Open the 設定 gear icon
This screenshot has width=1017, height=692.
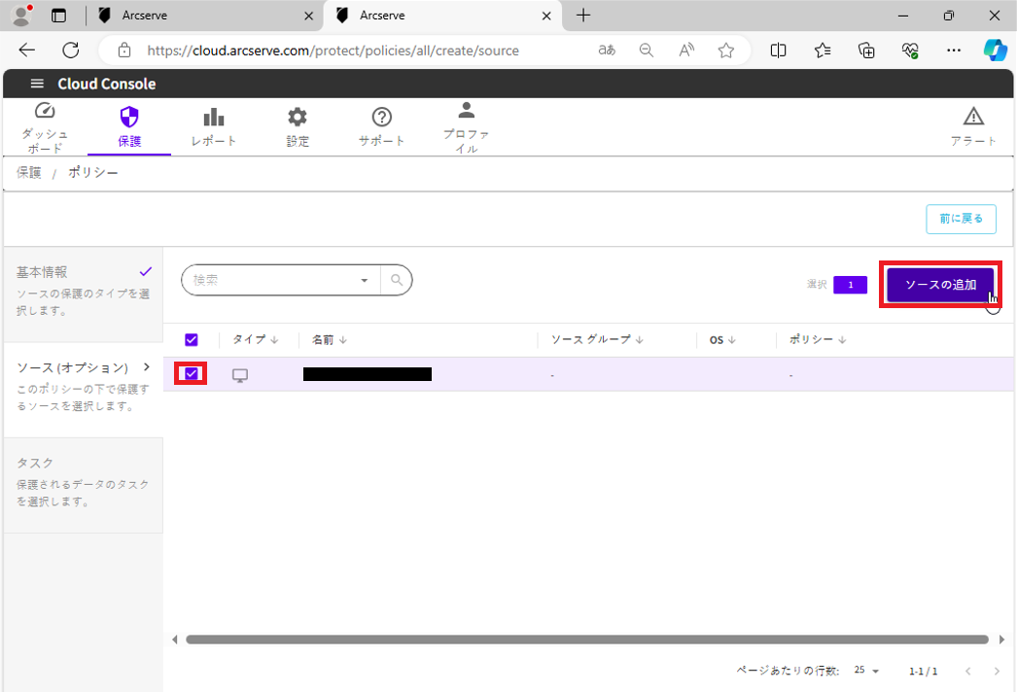[x=298, y=118]
